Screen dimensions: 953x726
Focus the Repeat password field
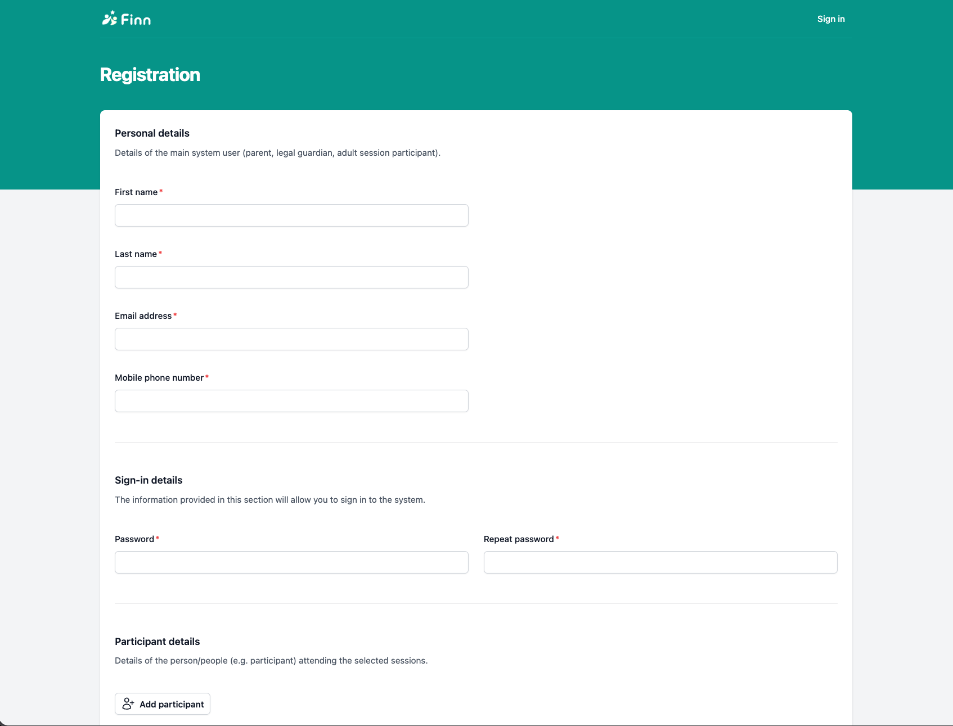point(660,562)
